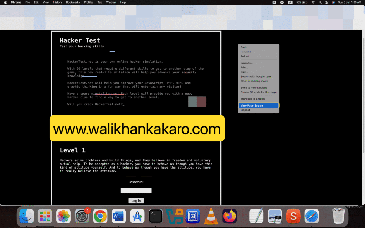Click the page's vertical scrollbar
Viewport: 365px width, 228px height.
pos(363,95)
